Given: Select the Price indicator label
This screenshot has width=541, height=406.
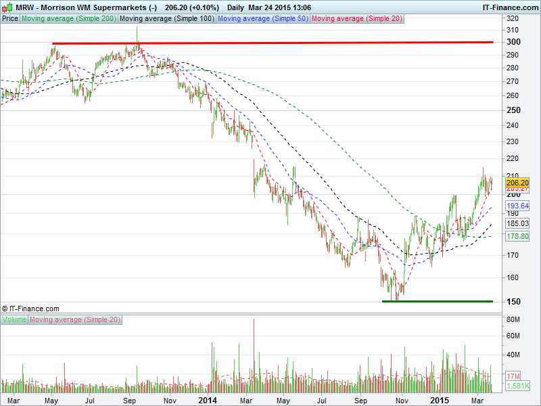Looking at the screenshot, I should (x=10, y=19).
